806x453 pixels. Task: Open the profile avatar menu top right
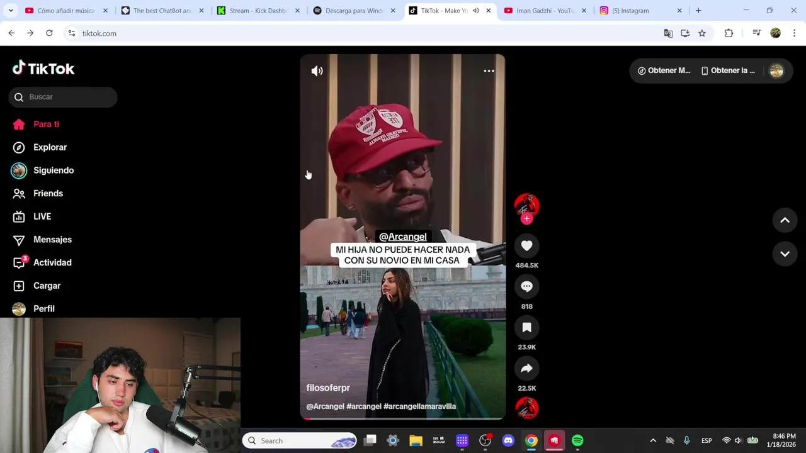[776, 71]
